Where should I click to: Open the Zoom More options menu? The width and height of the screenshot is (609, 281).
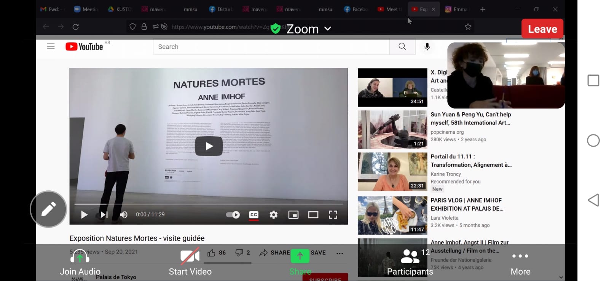(520, 263)
